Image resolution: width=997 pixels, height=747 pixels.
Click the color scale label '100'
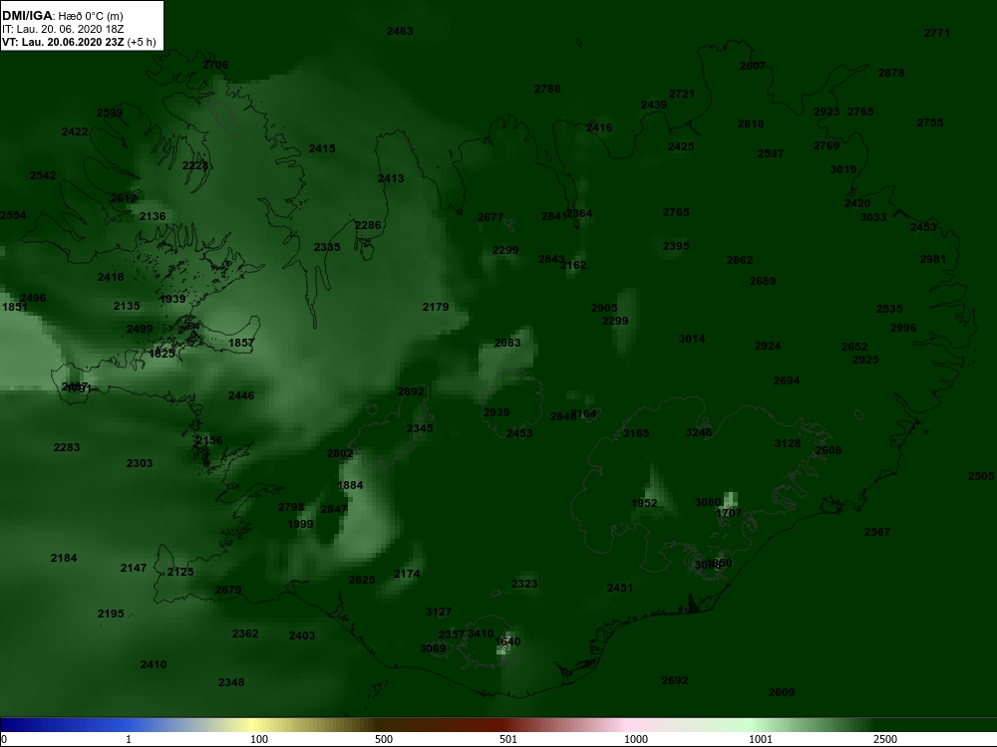(x=259, y=739)
